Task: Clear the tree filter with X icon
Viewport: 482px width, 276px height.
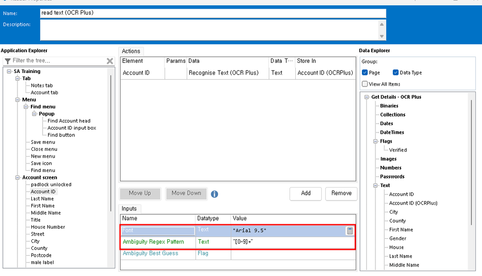Action: pos(110,61)
